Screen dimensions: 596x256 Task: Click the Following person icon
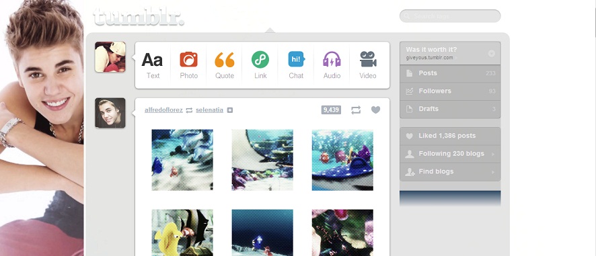click(410, 154)
